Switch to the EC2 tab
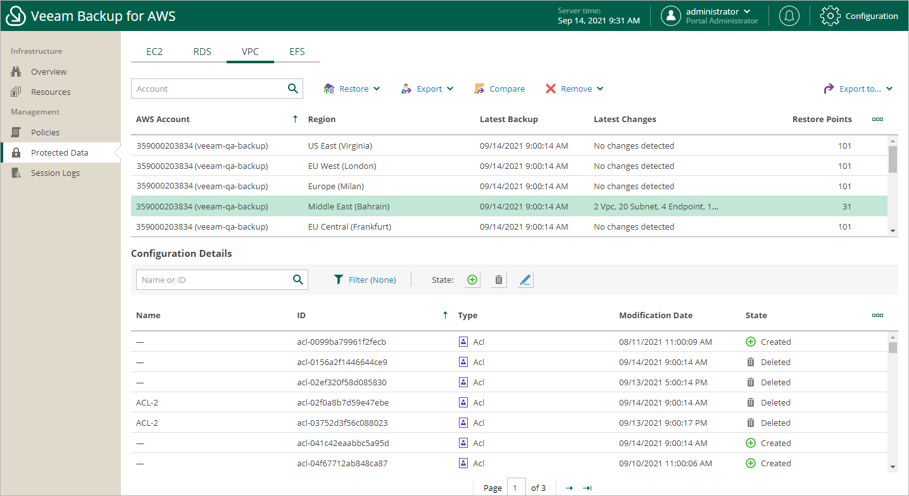The height and width of the screenshot is (496, 909). [154, 51]
